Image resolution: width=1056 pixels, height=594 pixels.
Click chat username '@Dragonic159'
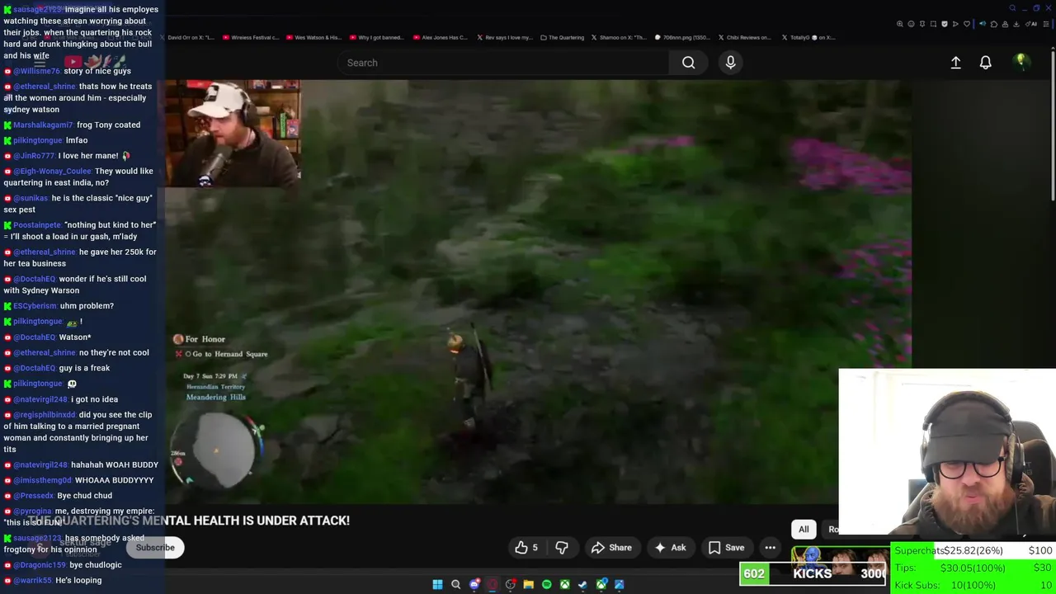[x=40, y=565]
